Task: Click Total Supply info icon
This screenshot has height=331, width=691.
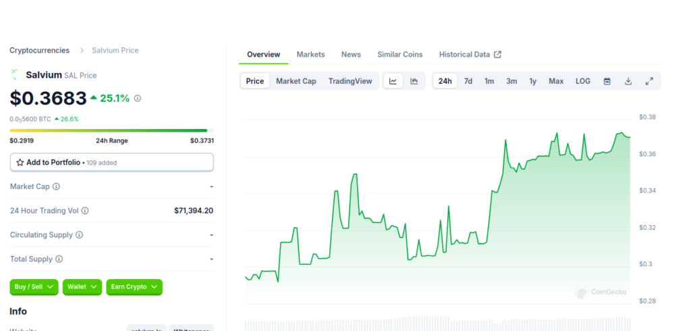Action: tap(59, 259)
